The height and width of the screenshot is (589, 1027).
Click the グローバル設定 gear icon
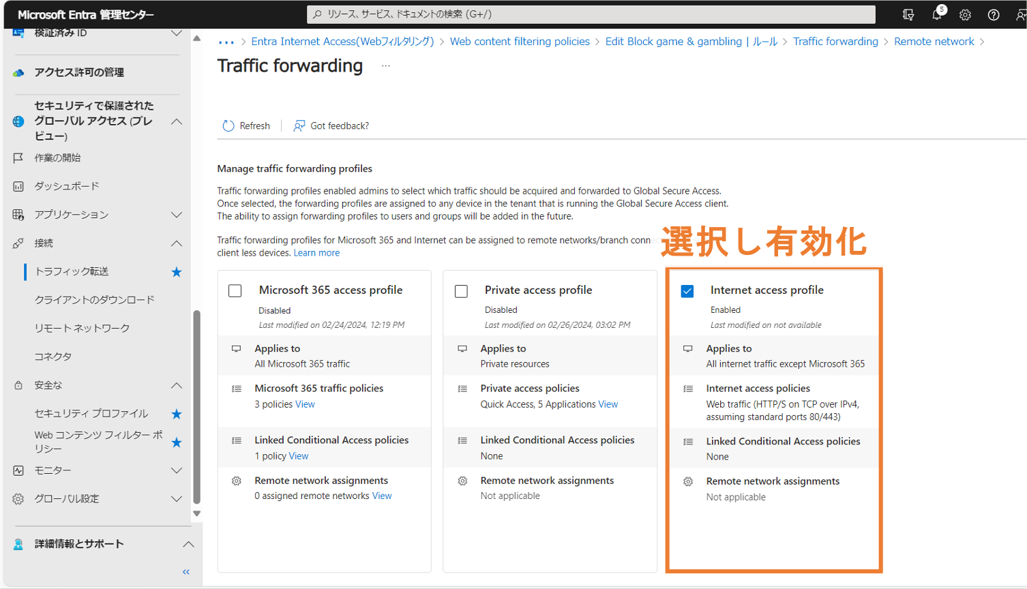click(18, 499)
